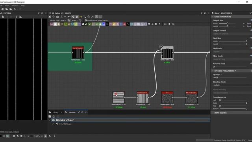The height and width of the screenshot is (142, 252).
Task: Open the Blending Mode Multiply dropdown
Action: (x=232, y=85)
